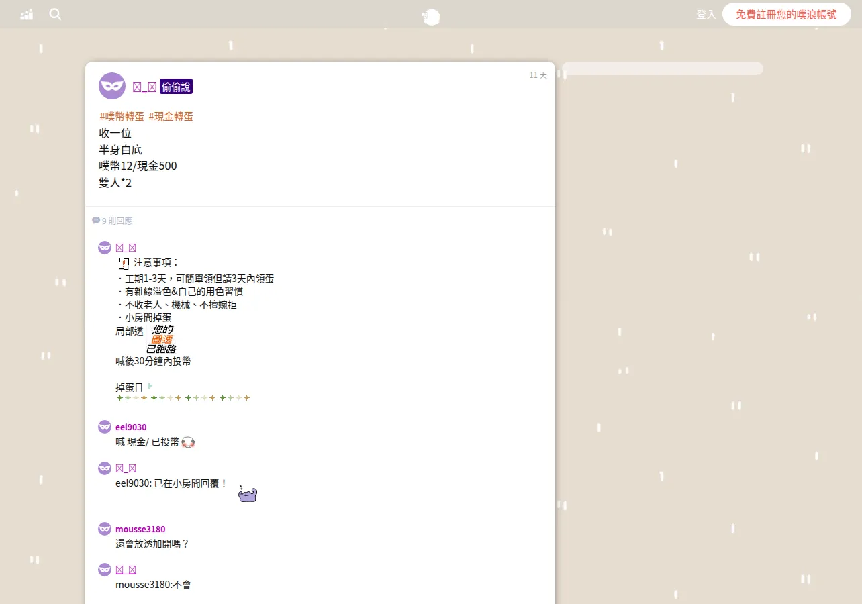Click the green triangle after 掉蛋日

click(150, 387)
